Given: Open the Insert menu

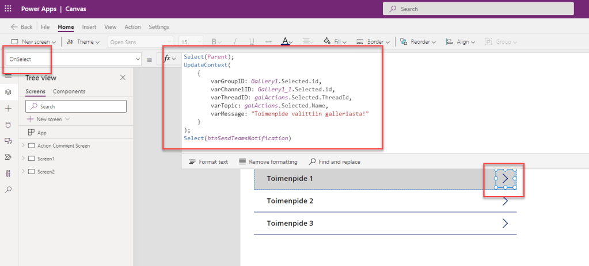Looking at the screenshot, I should click(89, 27).
